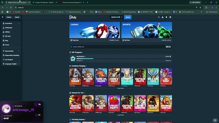This screenshot has height=123, width=219.
Task: Open the Sports banner image
Action: coord(147,30)
